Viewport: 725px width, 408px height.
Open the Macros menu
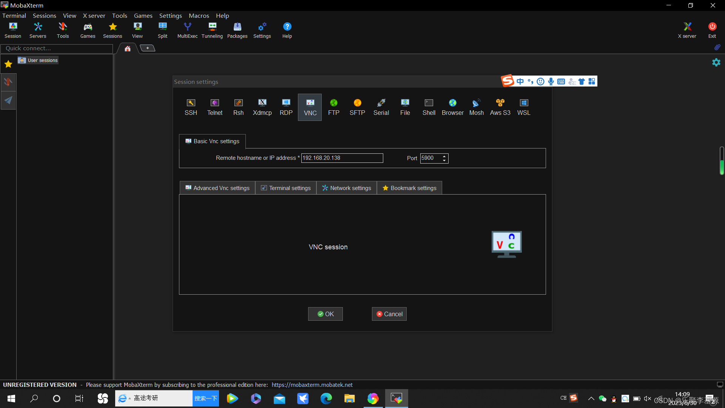(x=199, y=15)
